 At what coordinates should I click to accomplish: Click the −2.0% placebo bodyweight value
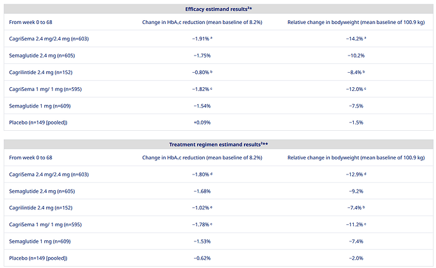356,258
